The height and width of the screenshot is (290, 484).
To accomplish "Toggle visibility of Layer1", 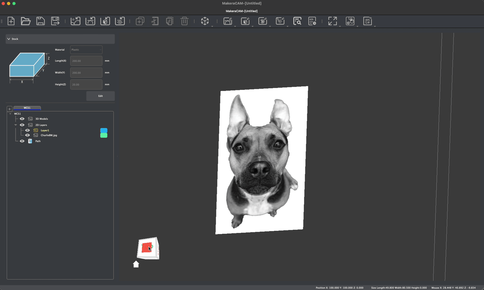I will (x=27, y=130).
